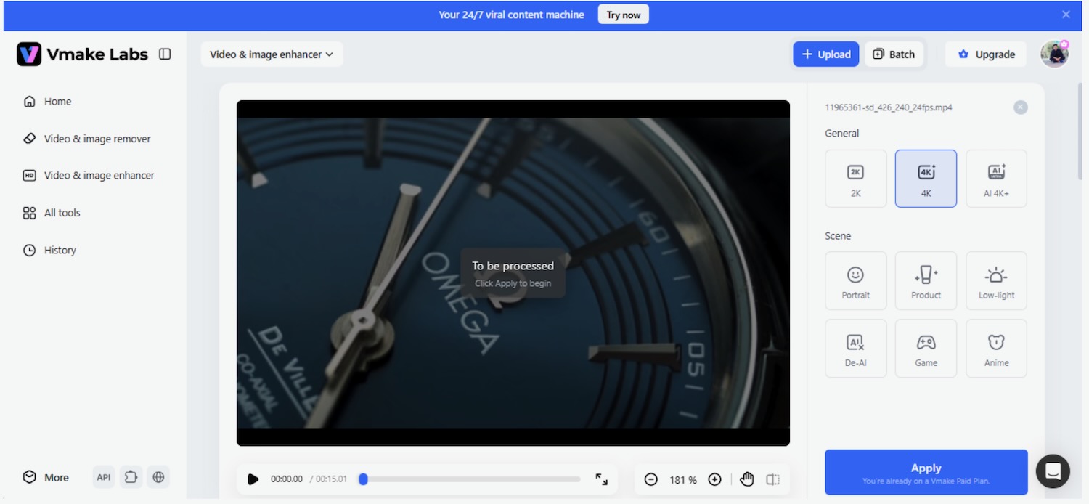Toggle fullscreen preview icon
The width and height of the screenshot is (1089, 504).
pos(602,479)
